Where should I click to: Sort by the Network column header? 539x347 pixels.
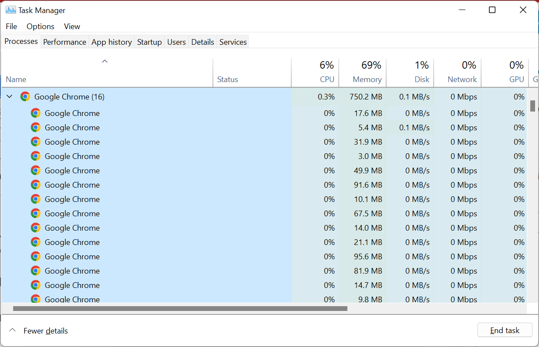coord(458,73)
